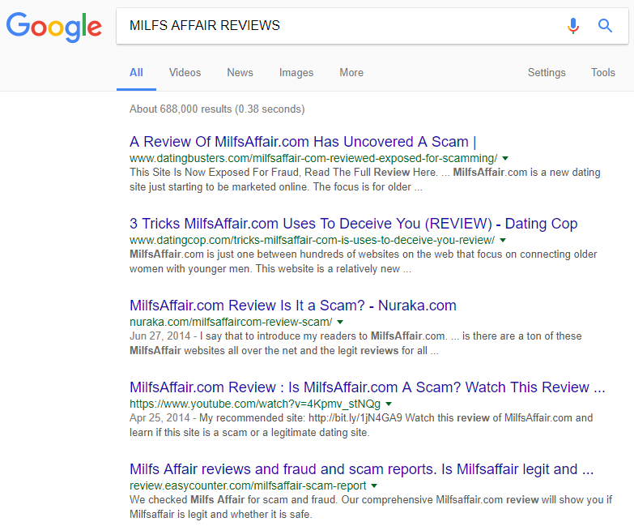This screenshot has height=526, width=634.
Task: Switch to the News tab
Action: (x=240, y=72)
